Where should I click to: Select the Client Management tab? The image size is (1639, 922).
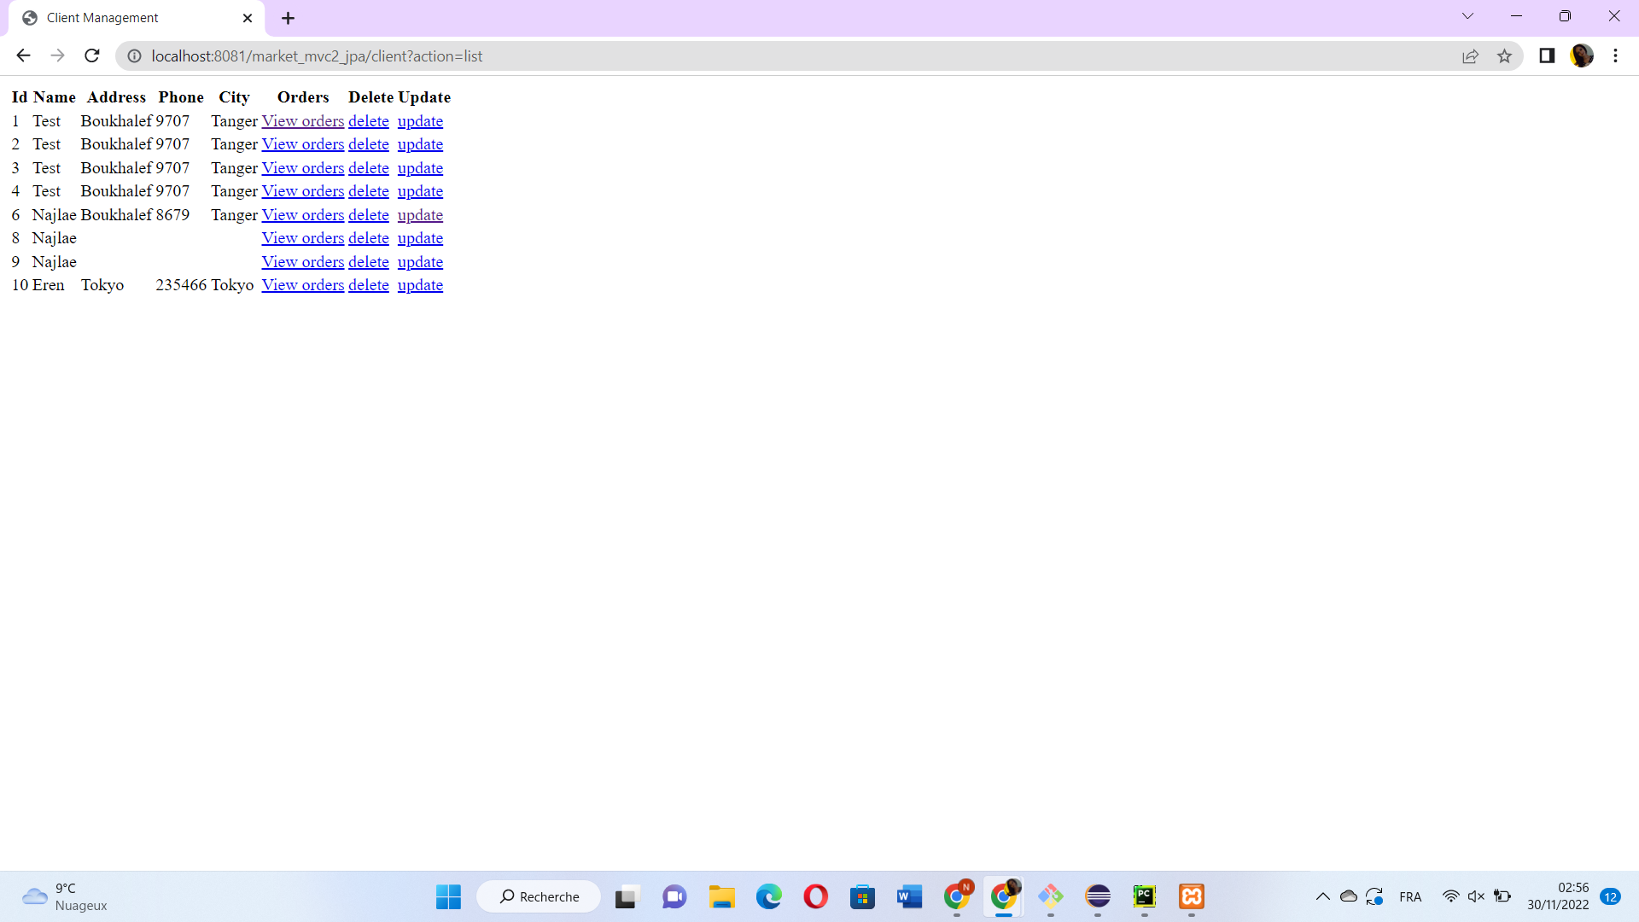click(x=102, y=18)
